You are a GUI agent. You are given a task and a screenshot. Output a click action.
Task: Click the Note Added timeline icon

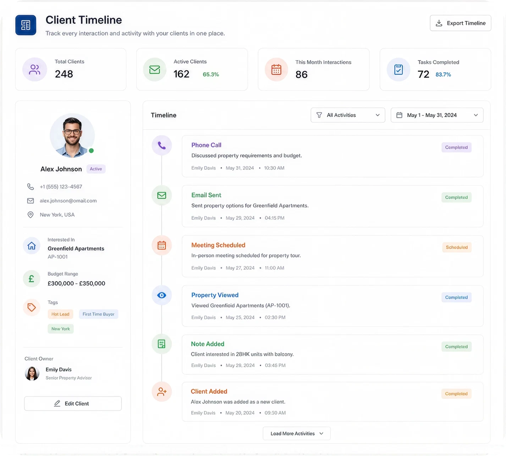tap(162, 344)
